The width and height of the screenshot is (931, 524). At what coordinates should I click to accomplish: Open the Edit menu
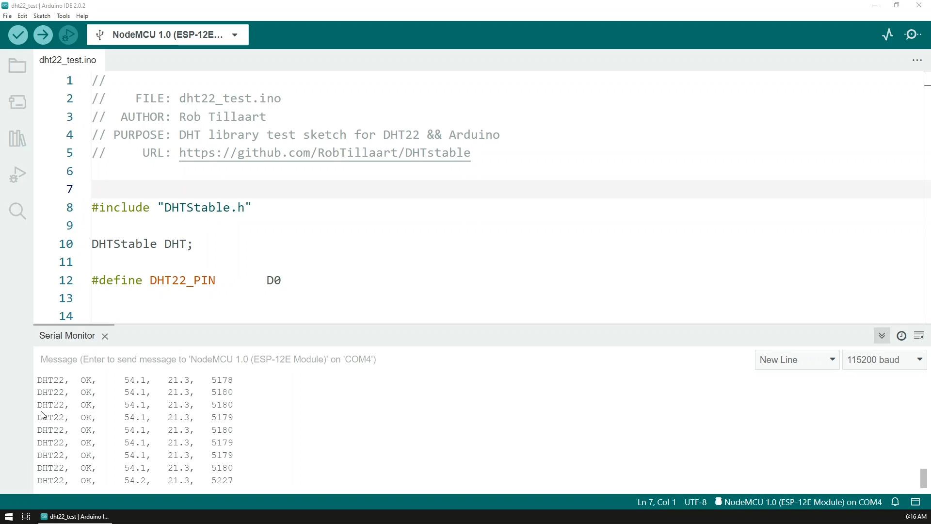(x=22, y=16)
